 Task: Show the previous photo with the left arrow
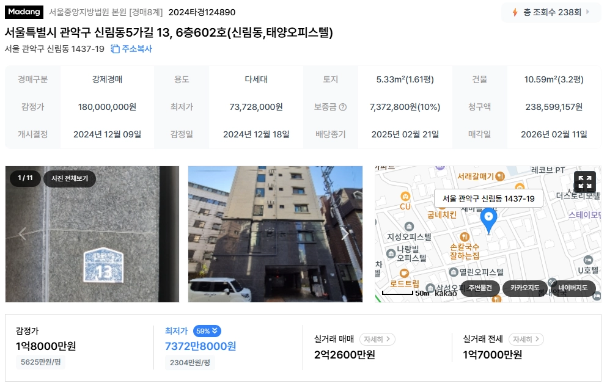tap(23, 233)
